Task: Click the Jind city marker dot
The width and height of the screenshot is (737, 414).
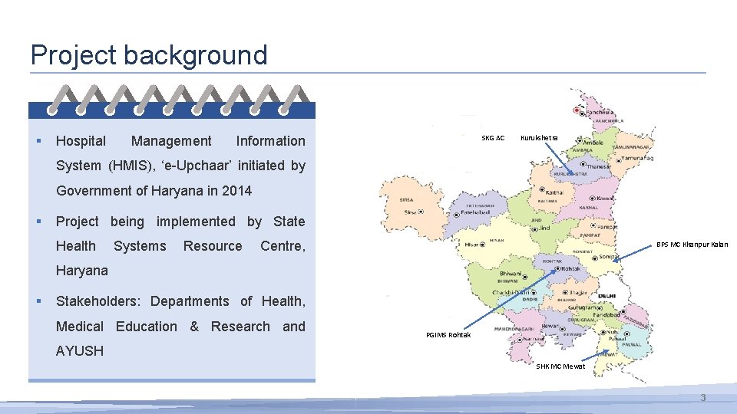Action: pos(534,229)
